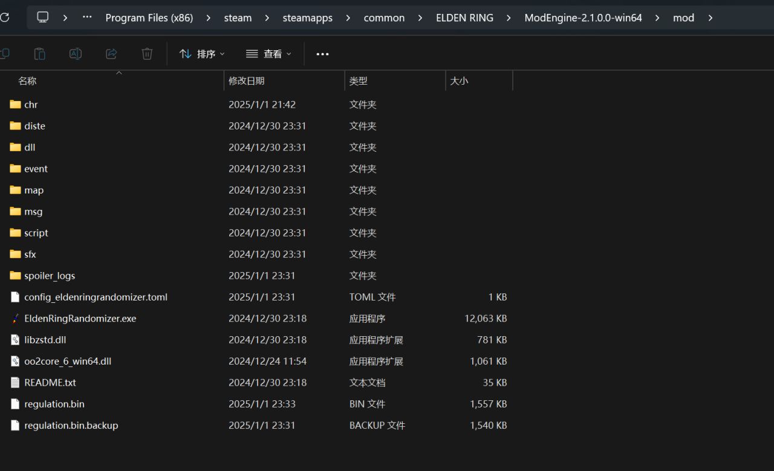Expand chevron after steamapps breadcrumb

coord(348,18)
